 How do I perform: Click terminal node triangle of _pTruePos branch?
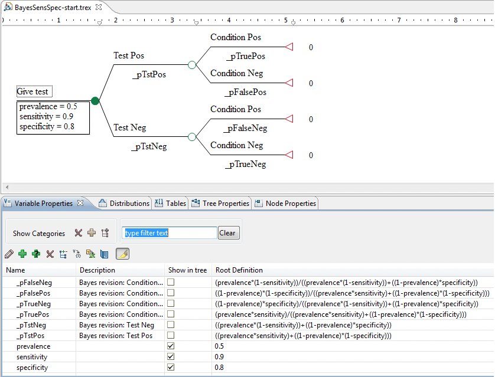click(x=289, y=47)
